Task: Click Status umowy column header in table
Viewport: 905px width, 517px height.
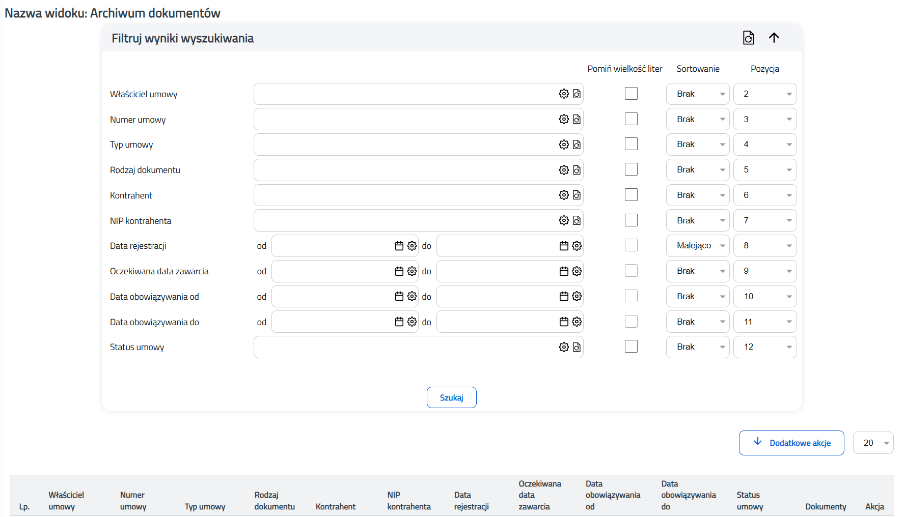Action: point(750,501)
